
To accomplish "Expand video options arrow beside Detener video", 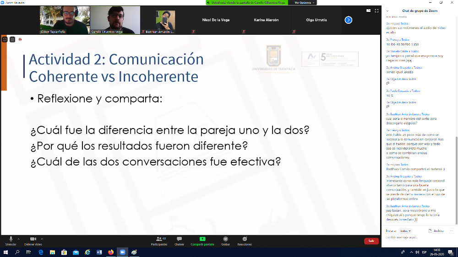I will pos(42,239).
